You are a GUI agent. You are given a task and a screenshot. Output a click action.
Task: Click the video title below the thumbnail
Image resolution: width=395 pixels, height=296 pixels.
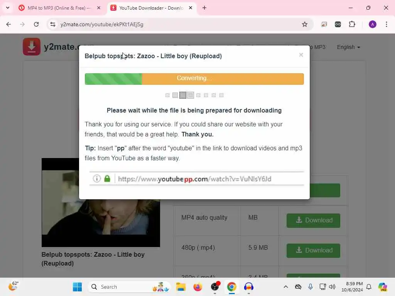93,259
